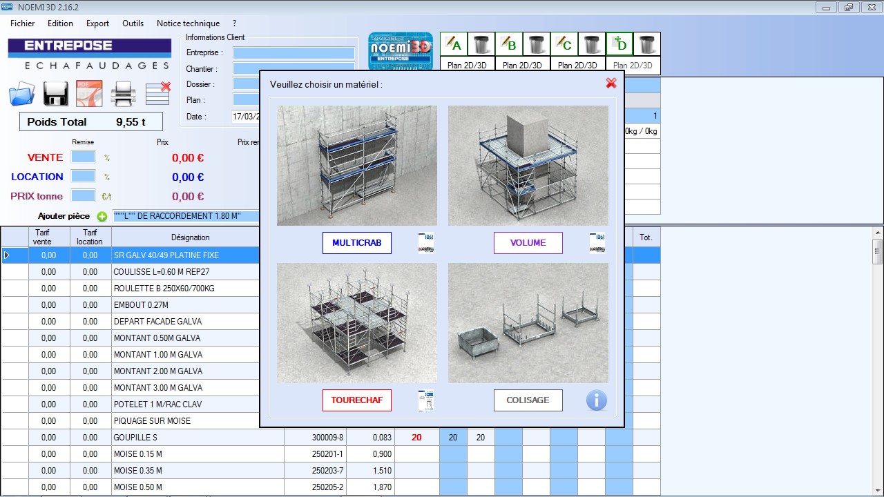Click the green plus next to Ajouter pièce

102,216
